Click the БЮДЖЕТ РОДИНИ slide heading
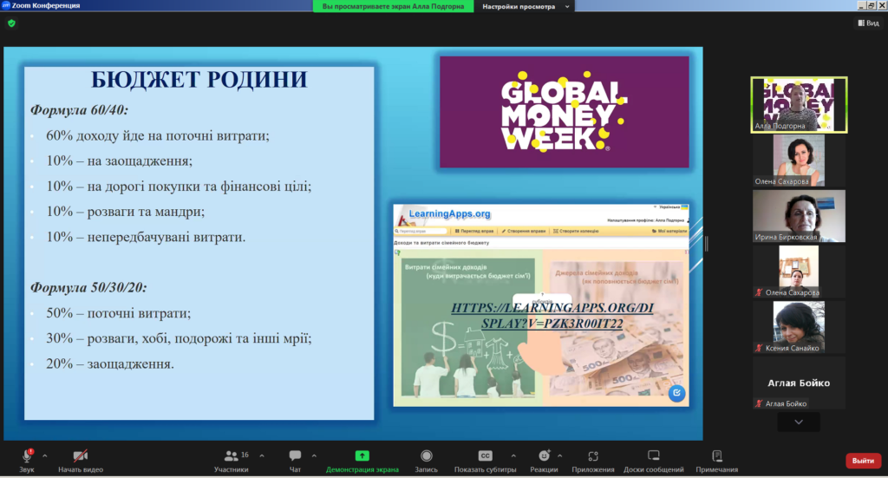The image size is (888, 478). [199, 79]
